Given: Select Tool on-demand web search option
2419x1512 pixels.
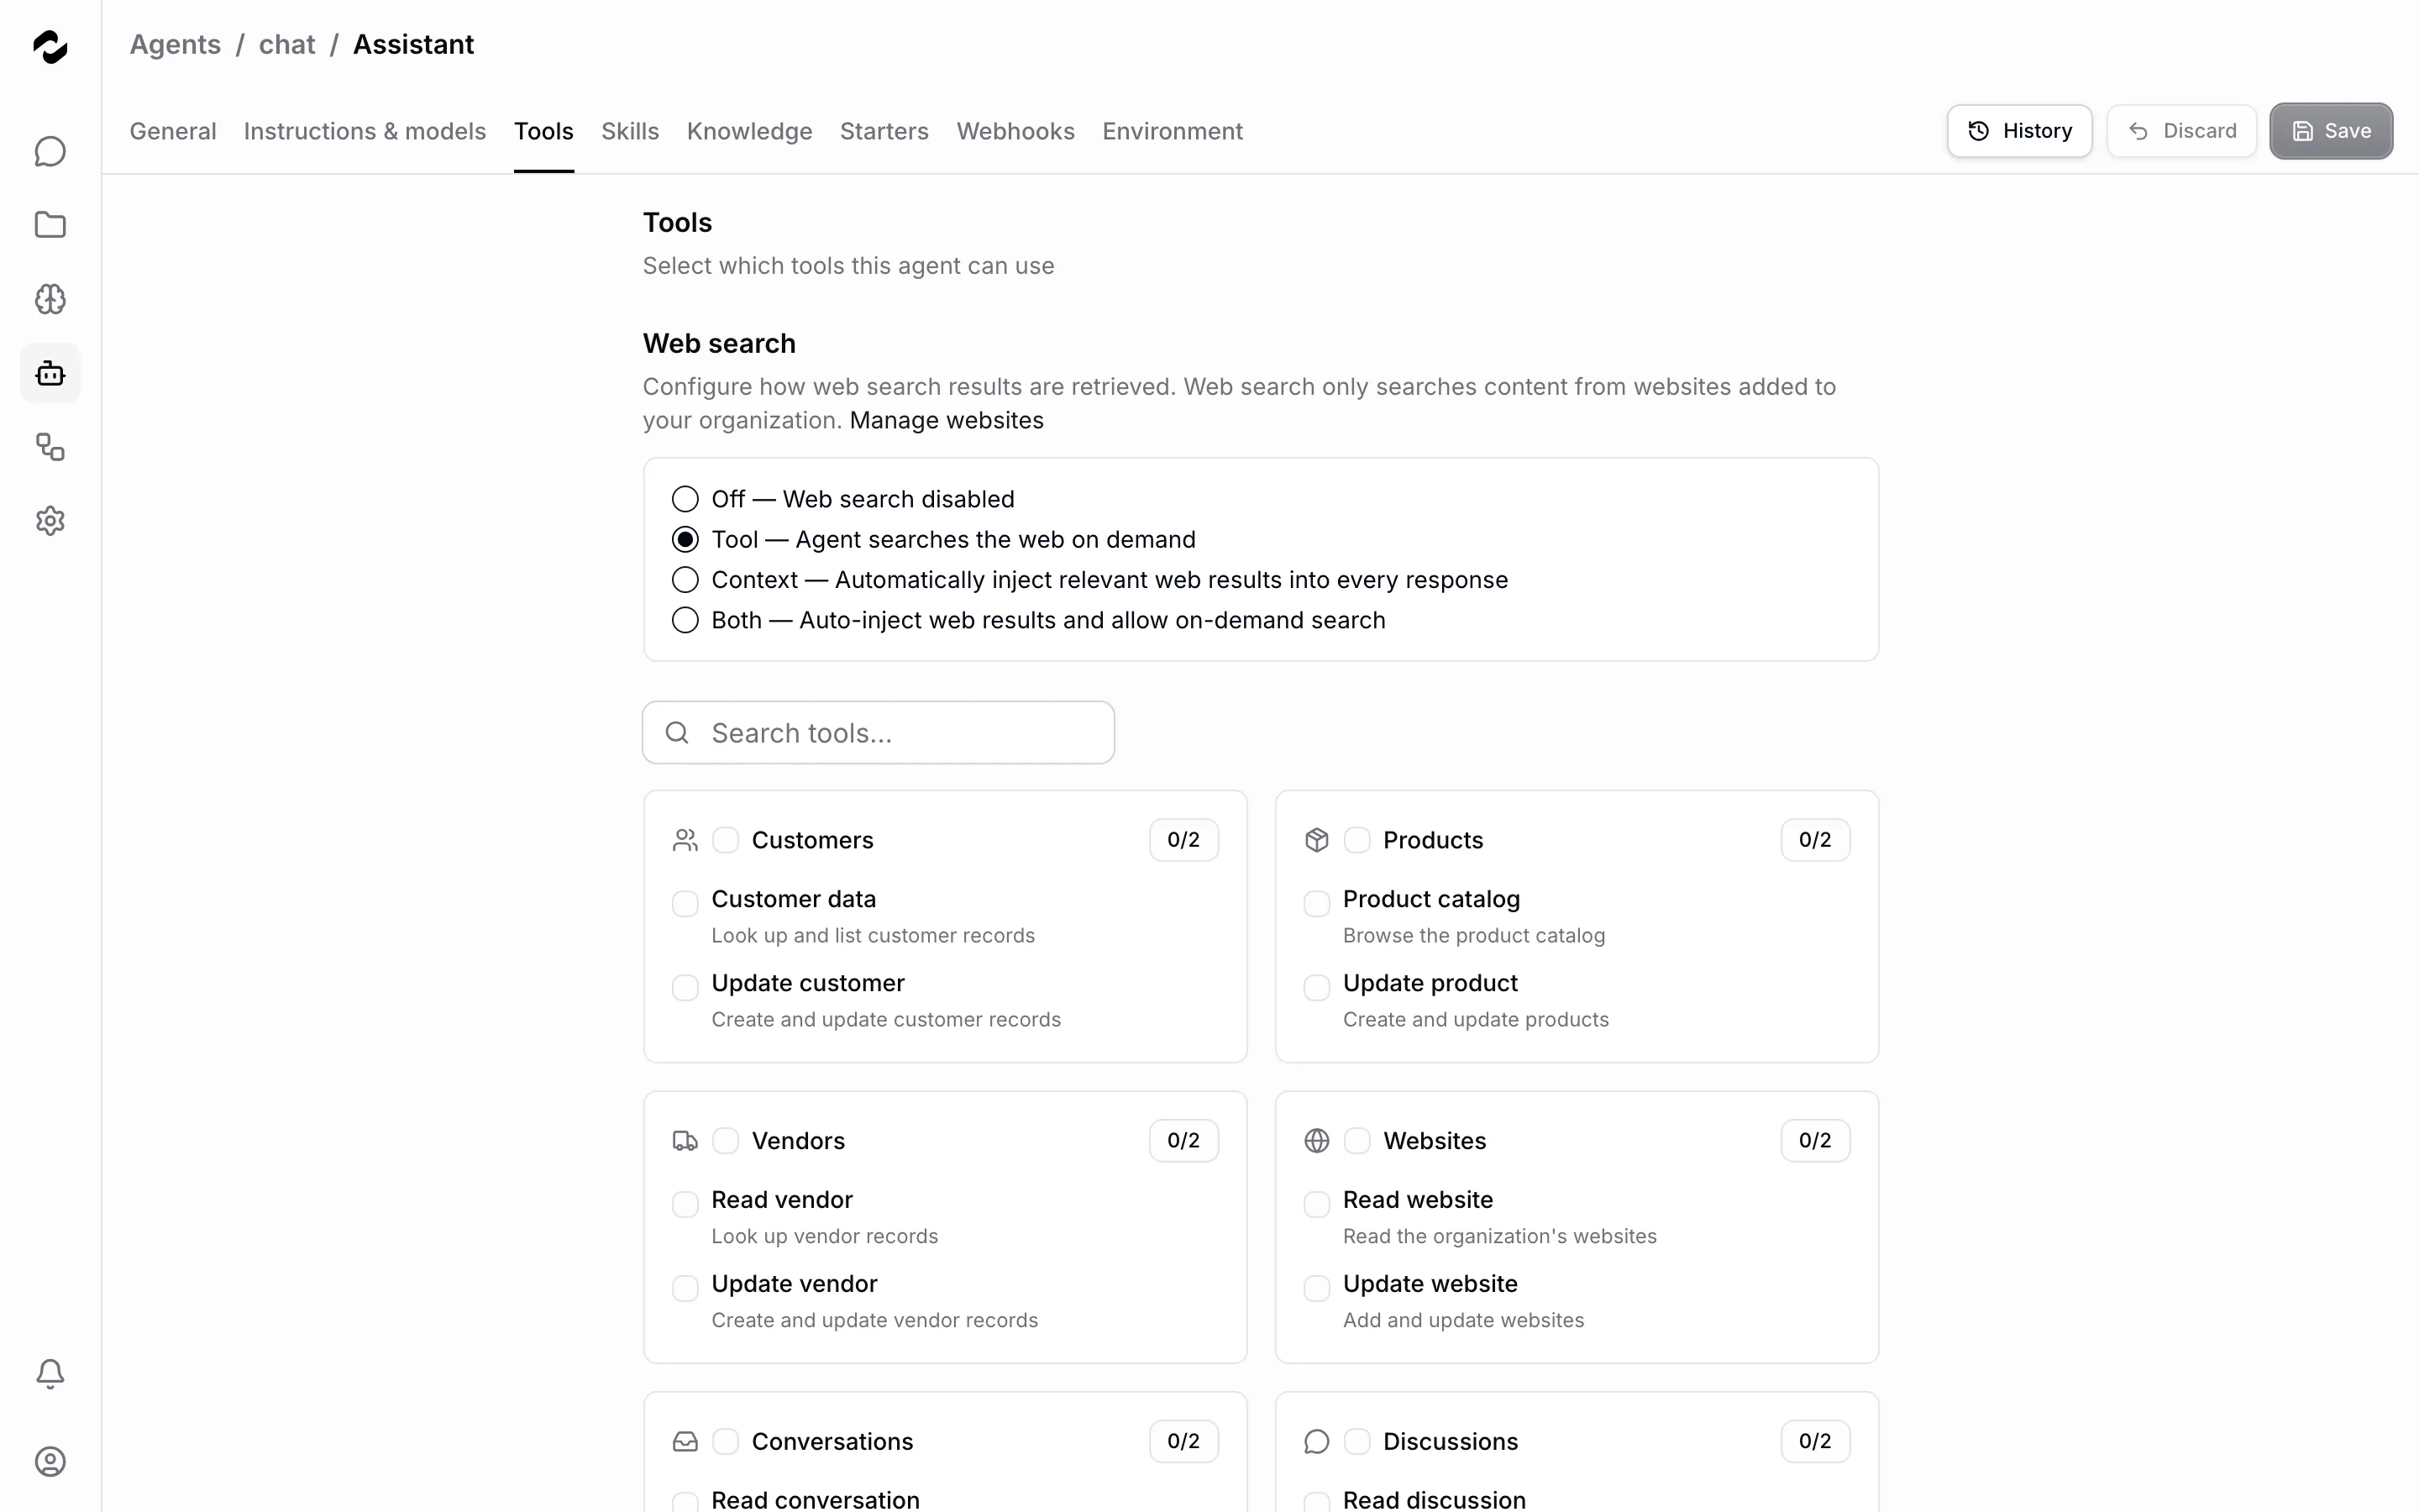Looking at the screenshot, I should click(x=685, y=540).
